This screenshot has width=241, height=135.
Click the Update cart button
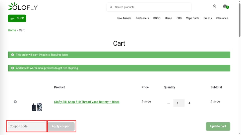(218, 126)
